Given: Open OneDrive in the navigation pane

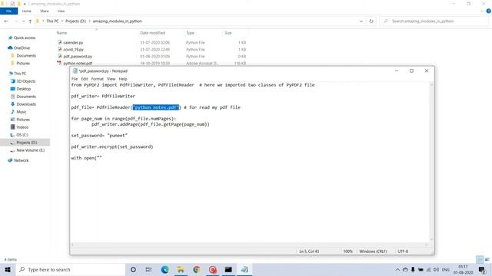Looking at the screenshot, I should pyautogui.click(x=22, y=48).
